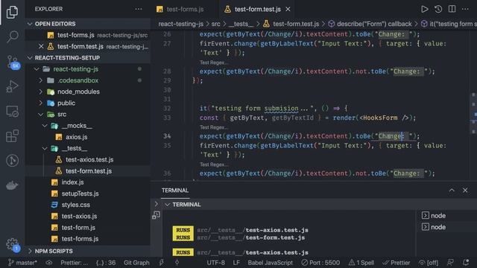
Task: Change UTF-8 file encoding
Action: click(x=215, y=263)
